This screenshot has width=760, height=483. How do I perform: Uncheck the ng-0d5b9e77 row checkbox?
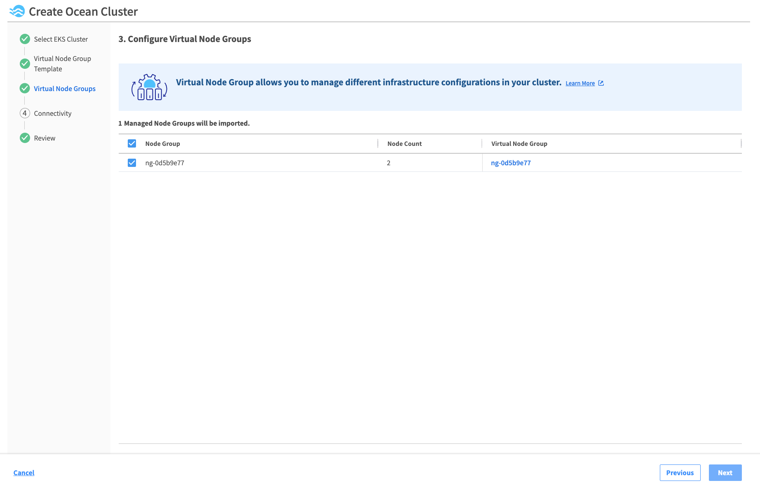132,163
